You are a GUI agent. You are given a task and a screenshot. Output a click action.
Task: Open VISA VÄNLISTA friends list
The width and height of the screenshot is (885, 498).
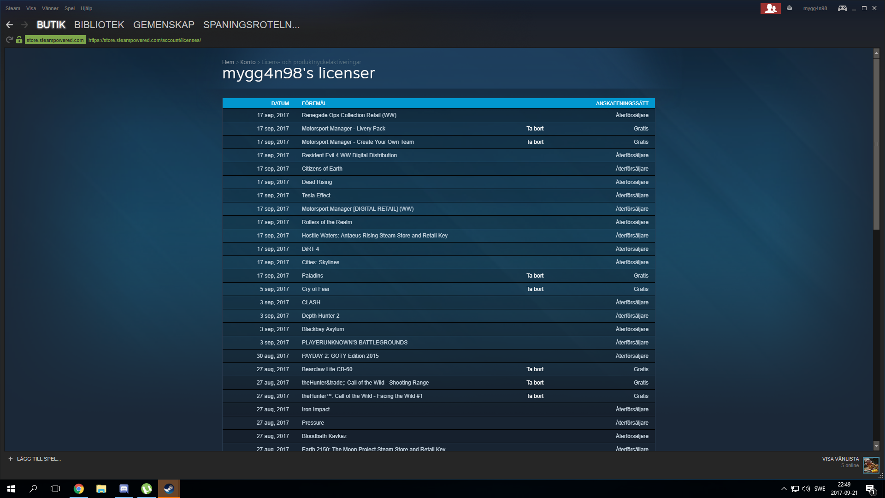pyautogui.click(x=840, y=459)
